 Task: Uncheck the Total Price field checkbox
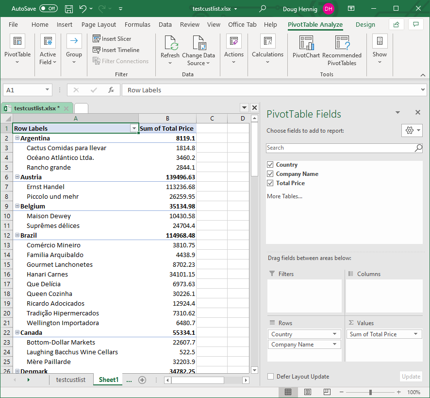(270, 183)
